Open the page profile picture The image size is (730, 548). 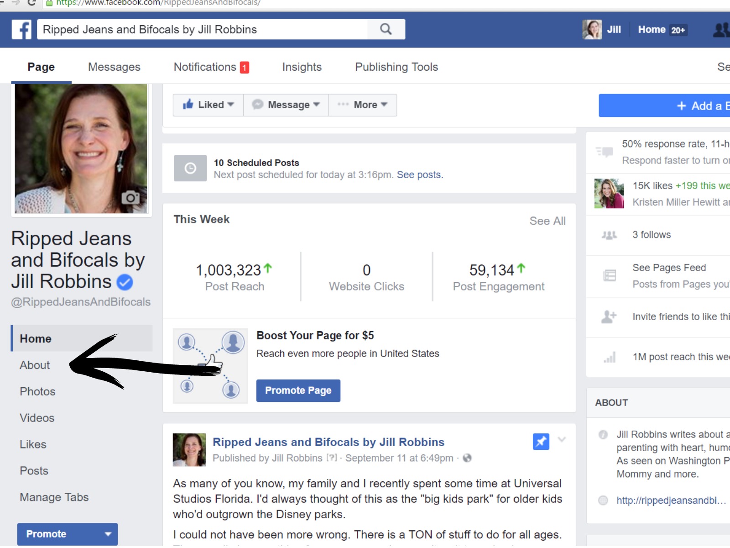(81, 148)
